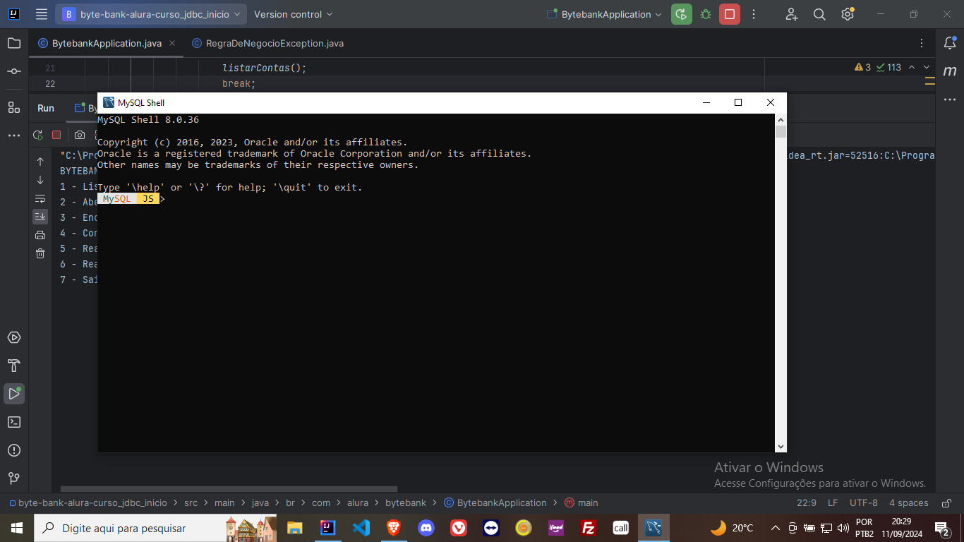Click MySQL Shell scrollbar down arrow
This screenshot has height=542, width=964.
(781, 447)
